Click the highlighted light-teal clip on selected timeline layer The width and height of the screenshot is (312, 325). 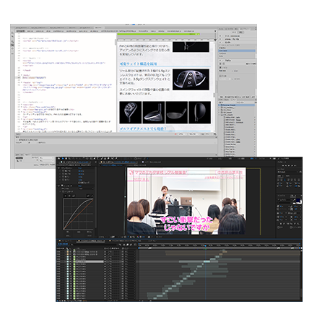pyautogui.click(x=207, y=261)
